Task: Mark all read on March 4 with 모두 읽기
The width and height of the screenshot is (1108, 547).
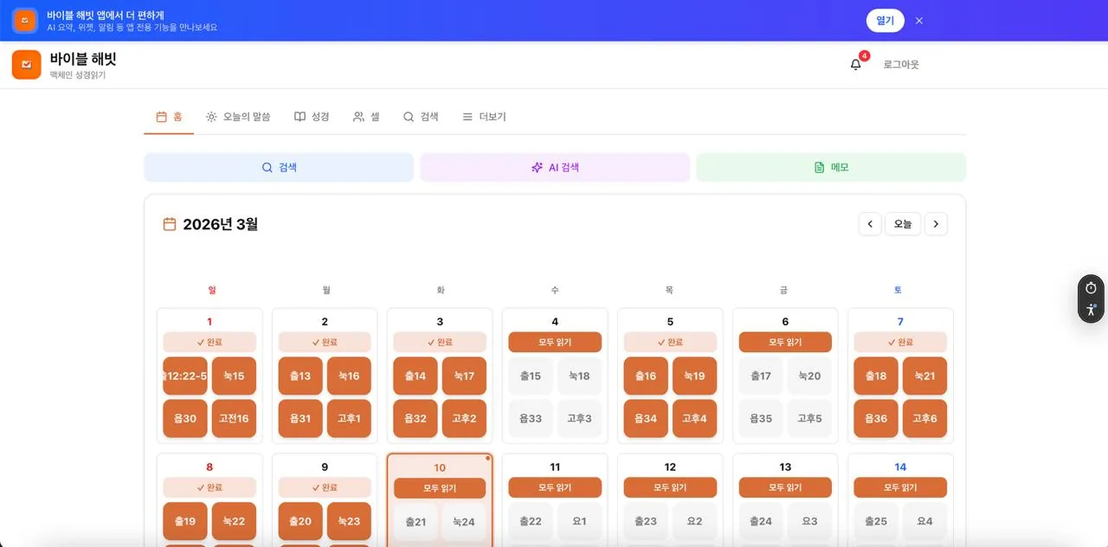Action: coord(555,342)
